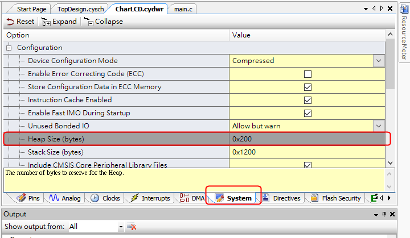Open the DMA tab

[192, 198]
